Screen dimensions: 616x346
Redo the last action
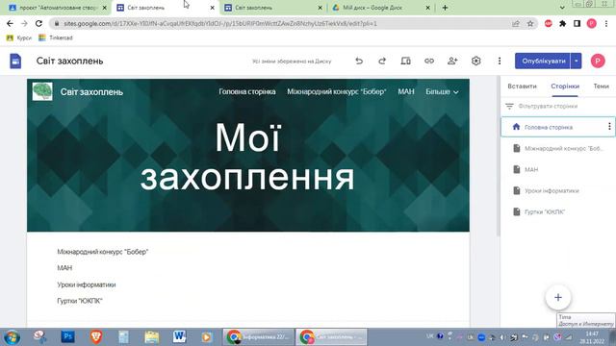[382, 62]
